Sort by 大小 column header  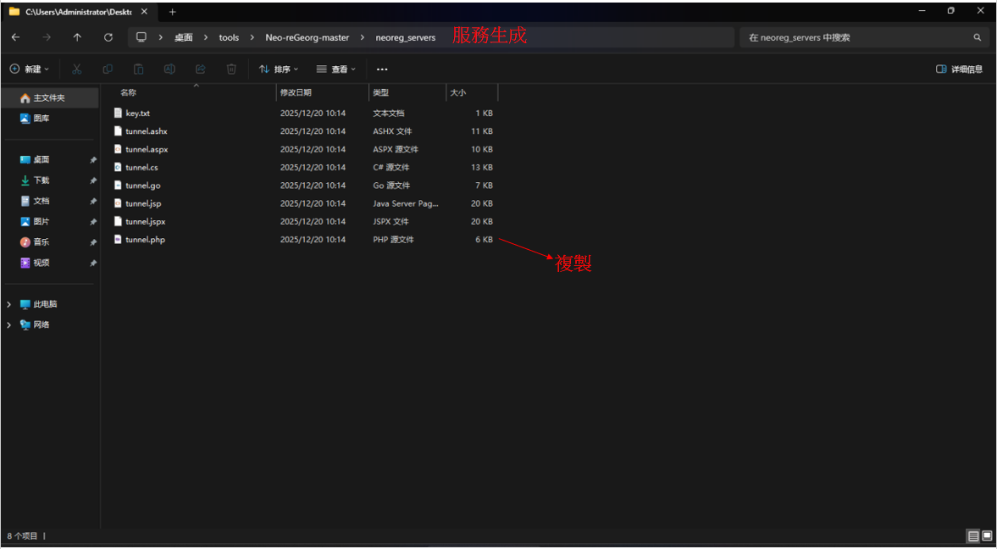pyautogui.click(x=458, y=92)
